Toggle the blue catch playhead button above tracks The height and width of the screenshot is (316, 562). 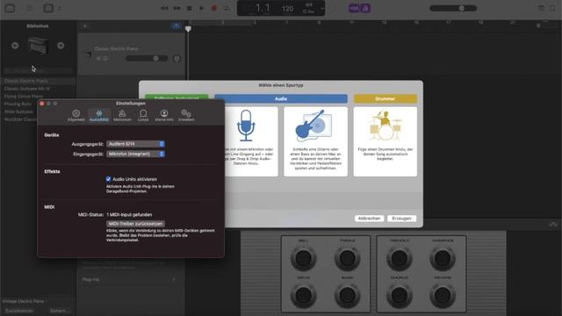176,25
